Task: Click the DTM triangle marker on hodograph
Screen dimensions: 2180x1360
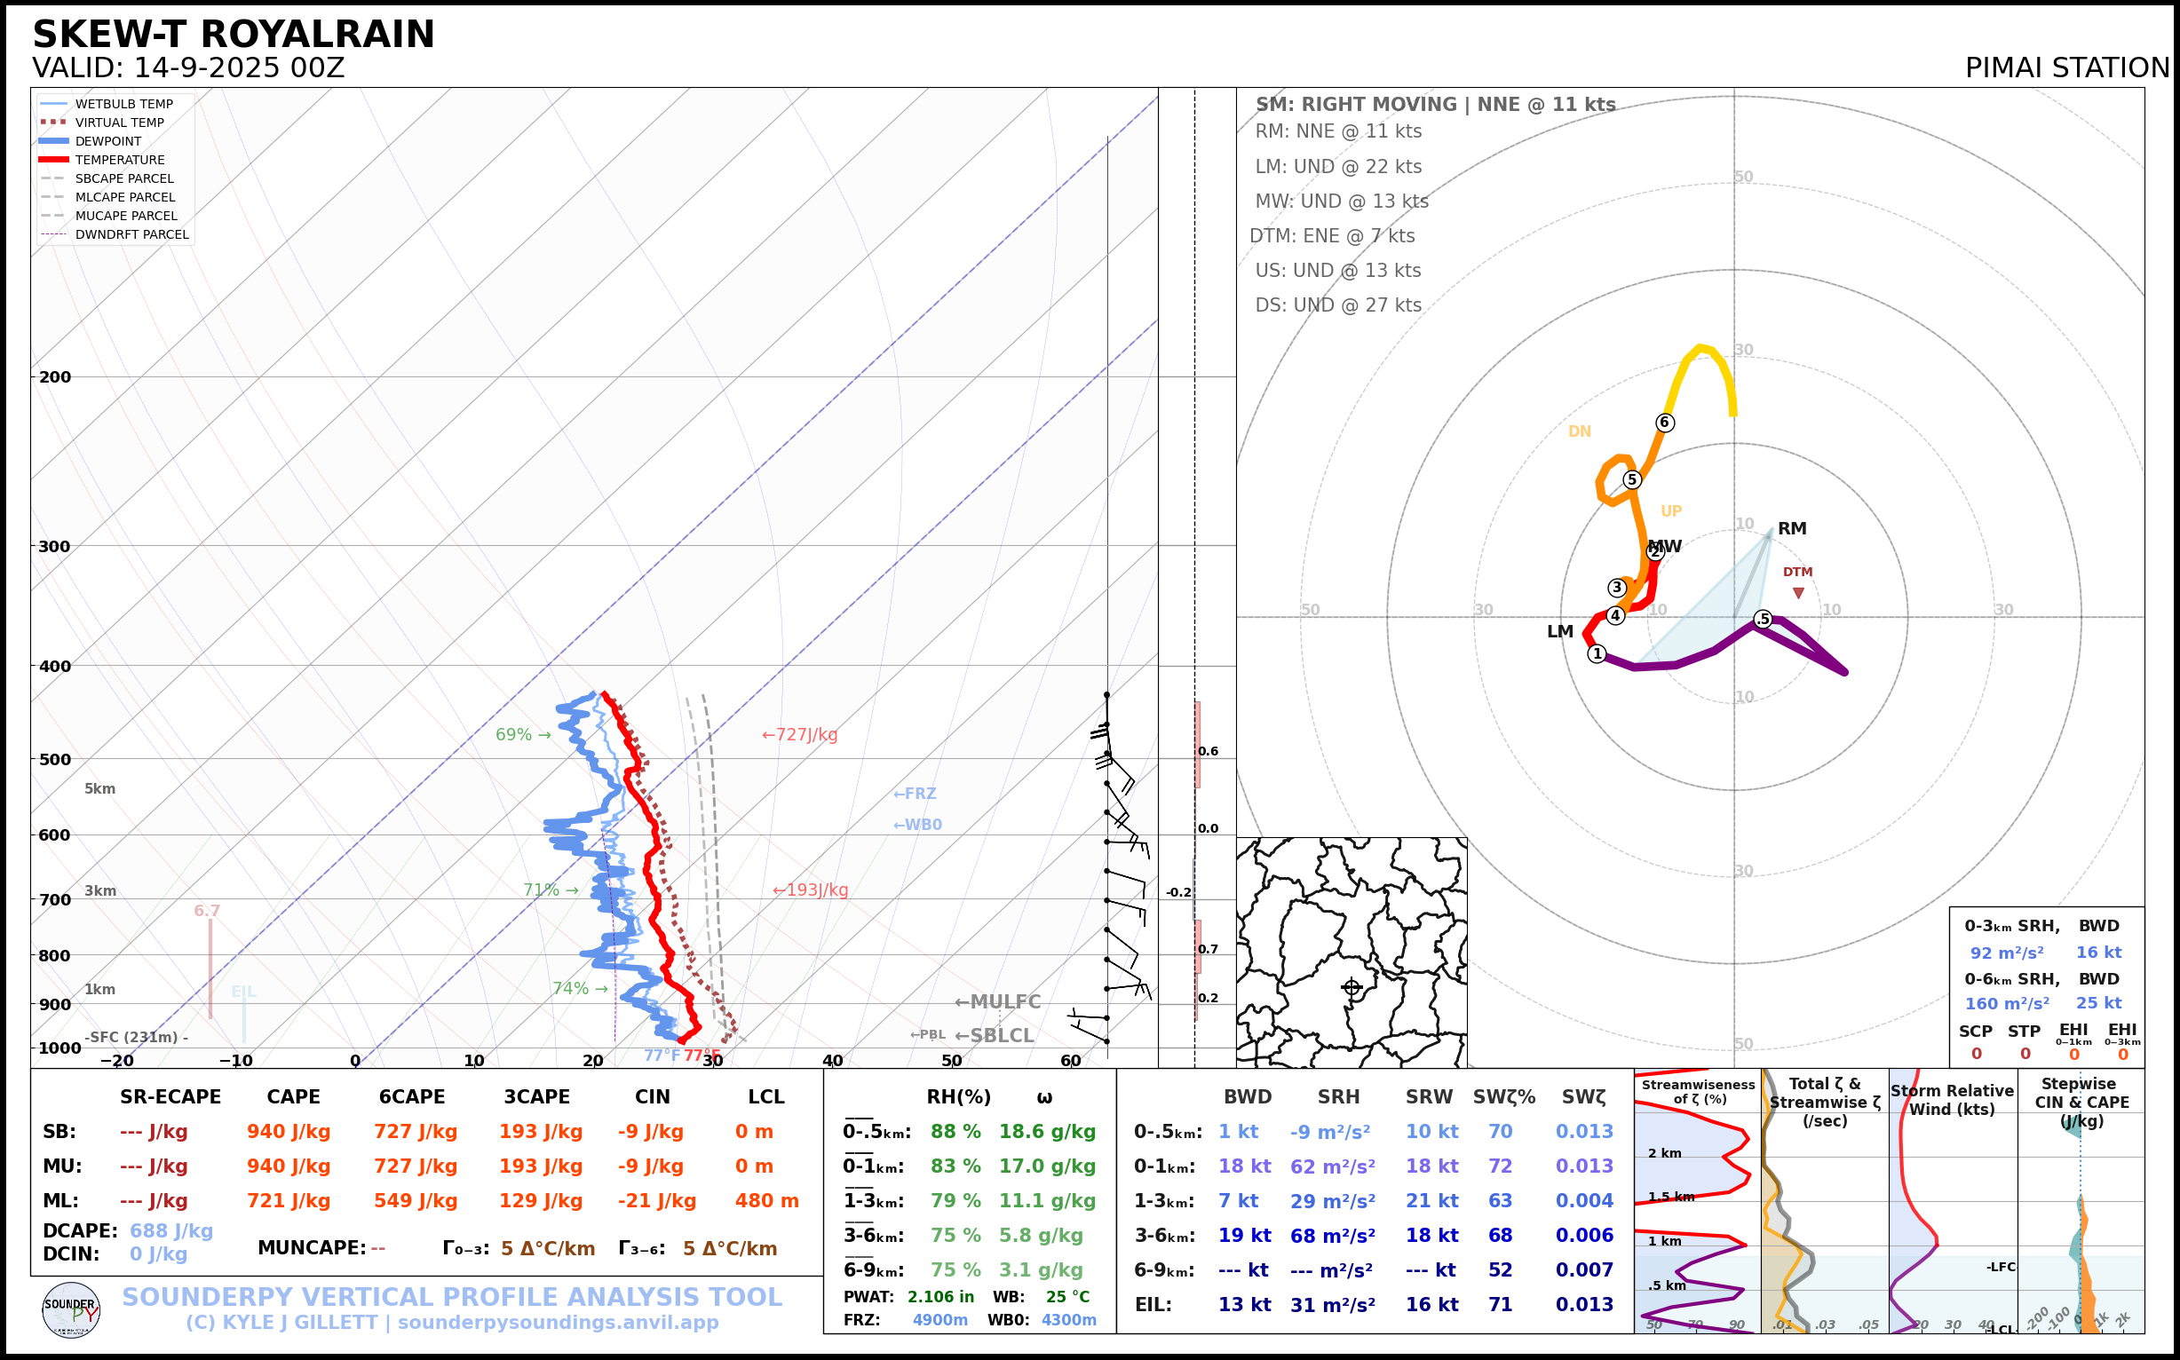Action: click(1797, 593)
